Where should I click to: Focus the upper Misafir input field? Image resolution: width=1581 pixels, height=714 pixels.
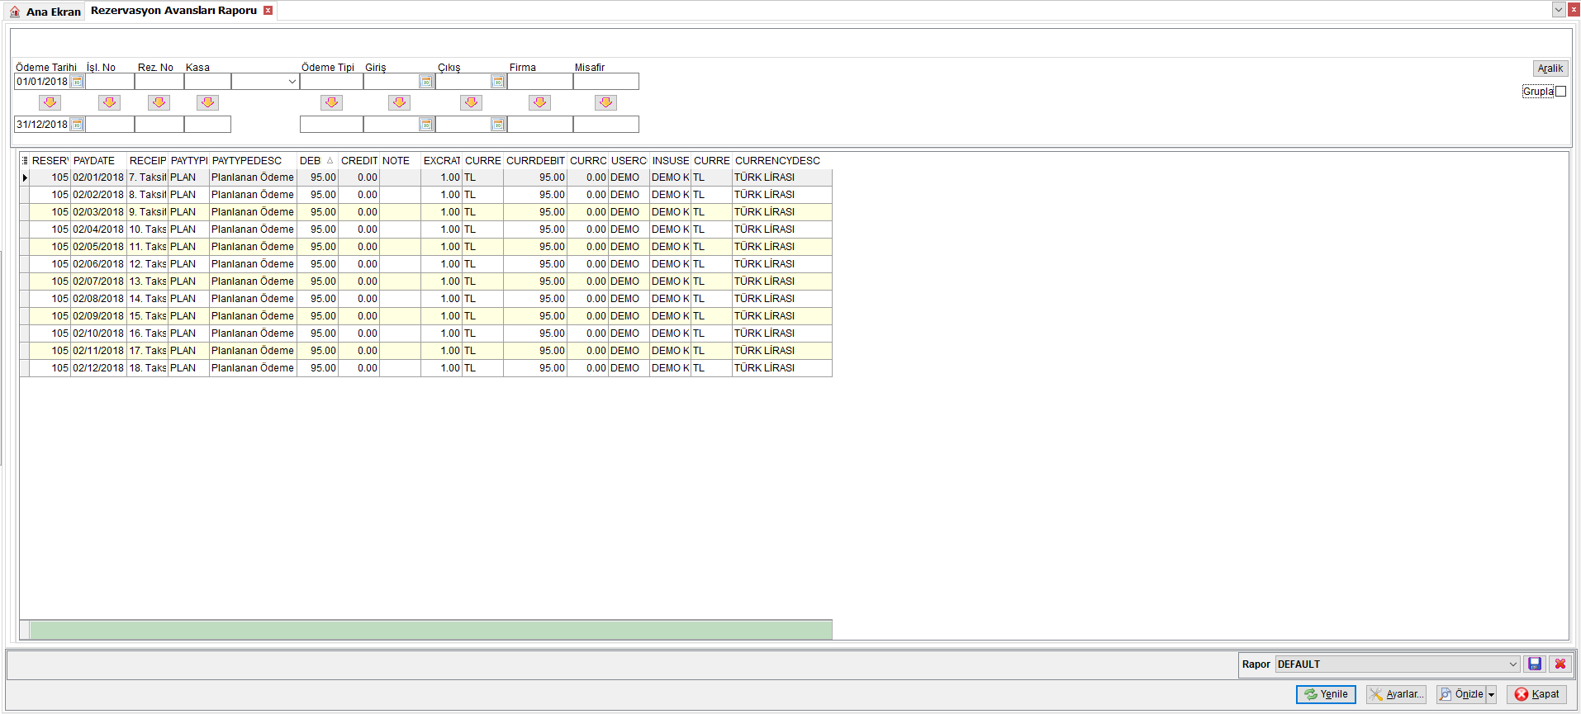pyautogui.click(x=606, y=82)
